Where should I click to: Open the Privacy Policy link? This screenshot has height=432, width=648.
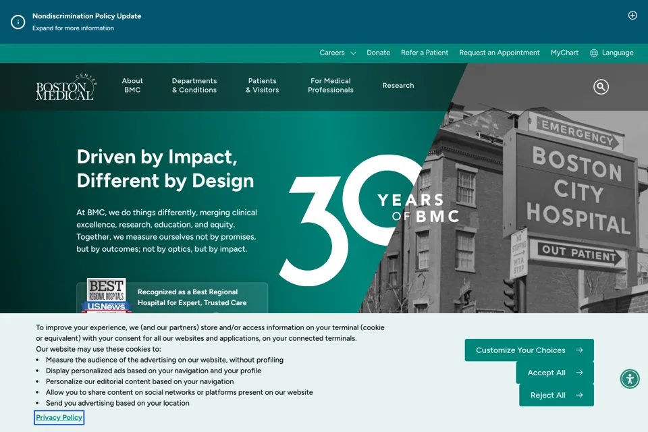click(59, 418)
